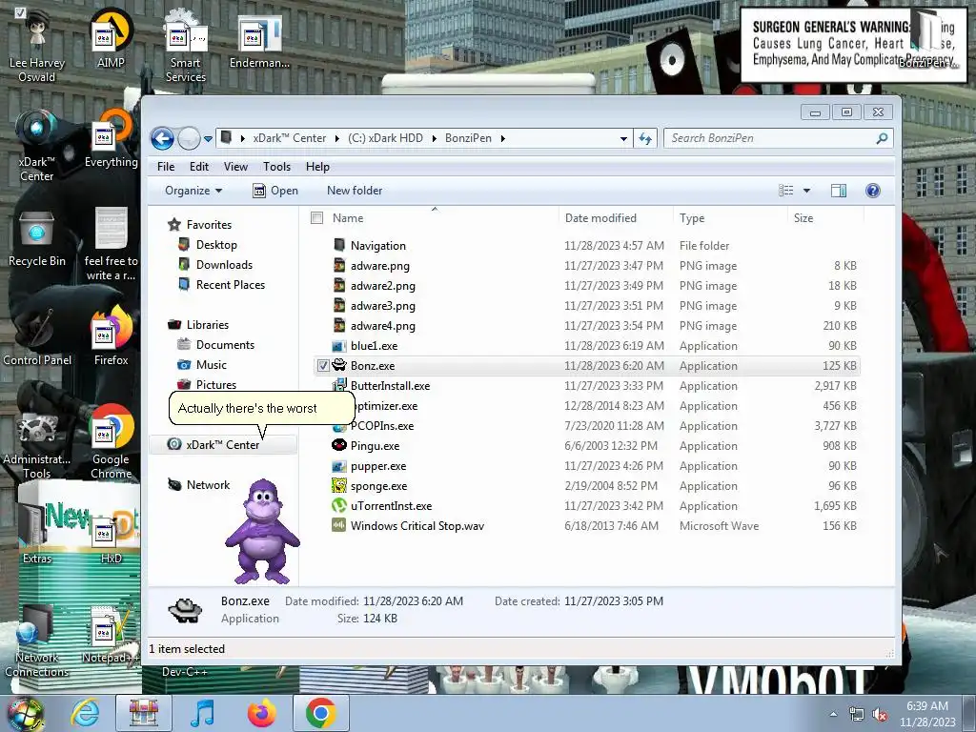976x732 pixels.
Task: Open the recent locations dropdown arrow
Action: tap(208, 139)
